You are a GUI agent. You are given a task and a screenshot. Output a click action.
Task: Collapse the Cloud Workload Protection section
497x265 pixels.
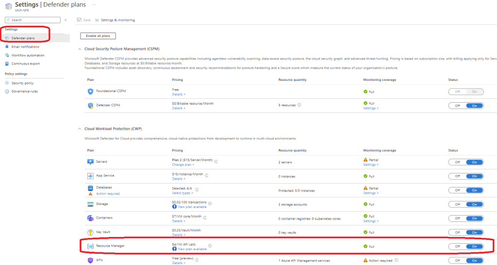click(80, 129)
